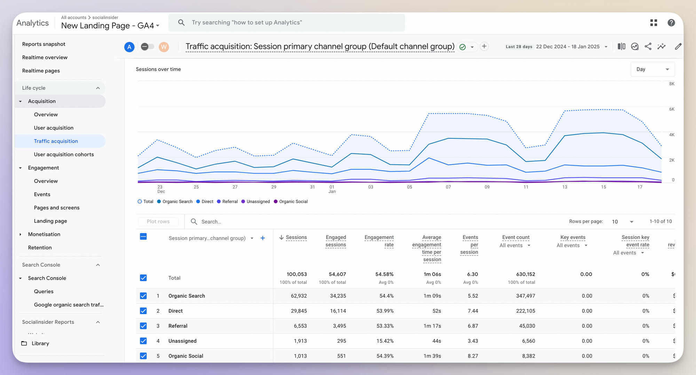Open the date range dropdown arrow
696x375 pixels.
tap(606, 47)
